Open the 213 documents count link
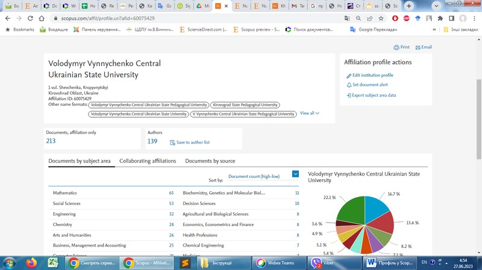Screen dimensions: 482x270 pyautogui.click(x=51, y=141)
